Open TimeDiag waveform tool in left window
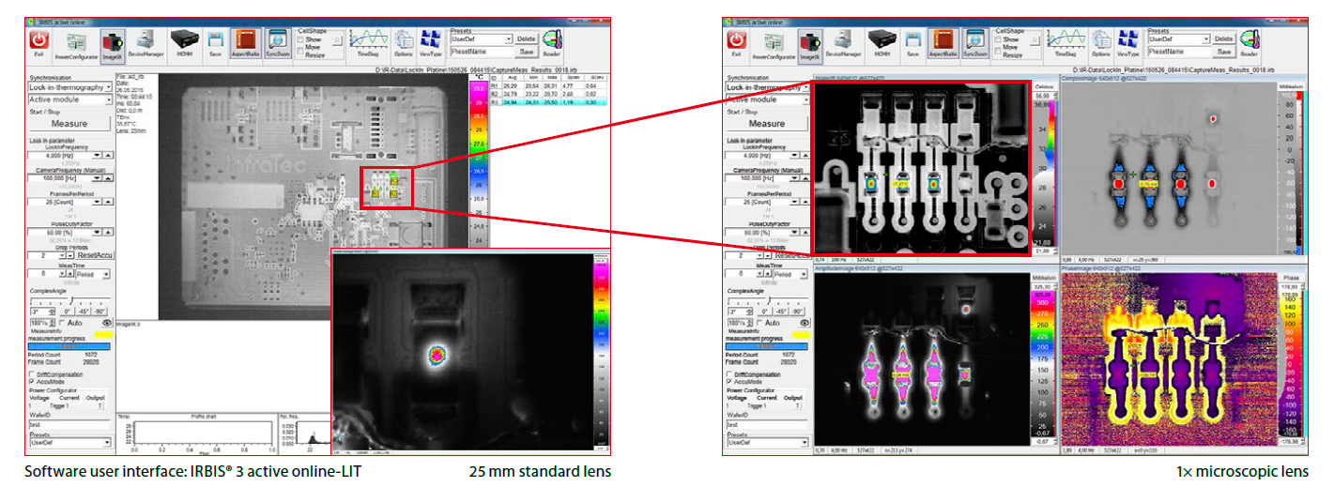Viewport: 1334px width, 502px height. point(368,43)
